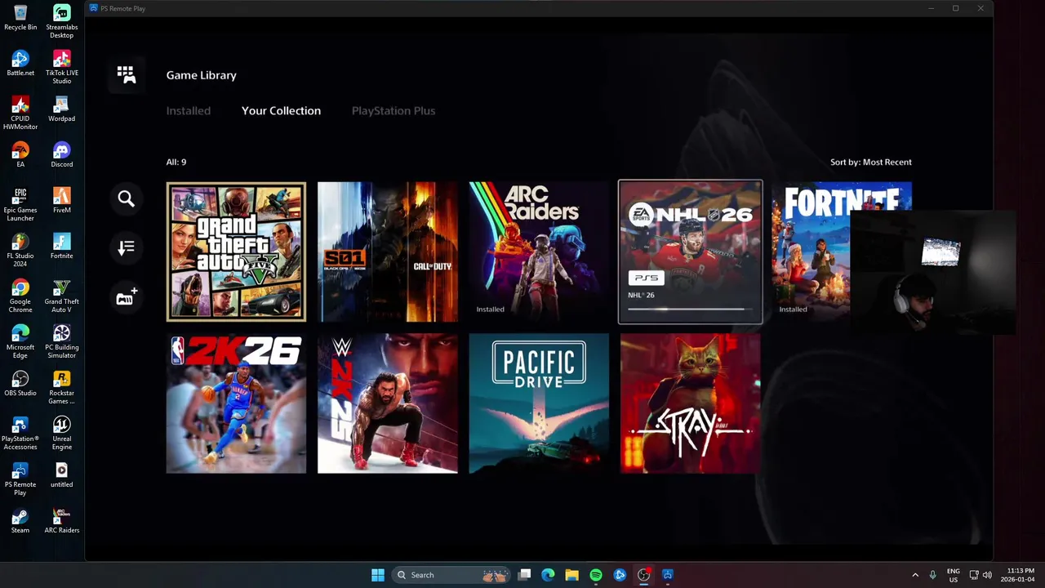
Task: Open Spotify from the taskbar
Action: (596, 575)
